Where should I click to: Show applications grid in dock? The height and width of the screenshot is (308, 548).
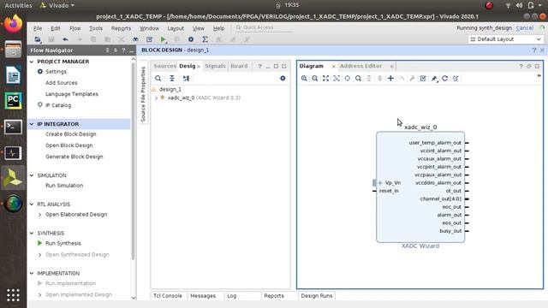click(13, 295)
